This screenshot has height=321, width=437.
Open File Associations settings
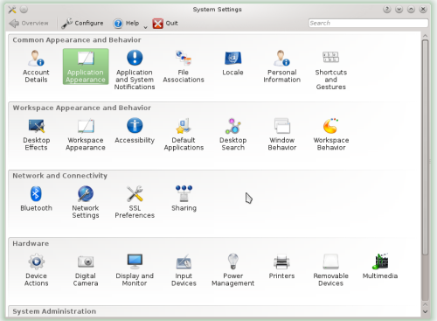tap(184, 66)
